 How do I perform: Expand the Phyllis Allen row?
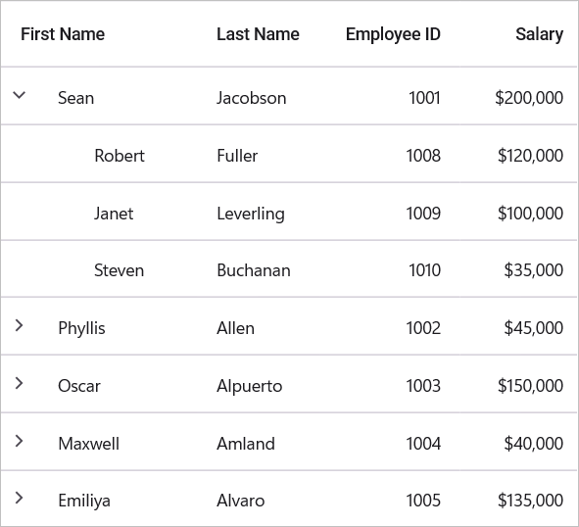coord(20,325)
